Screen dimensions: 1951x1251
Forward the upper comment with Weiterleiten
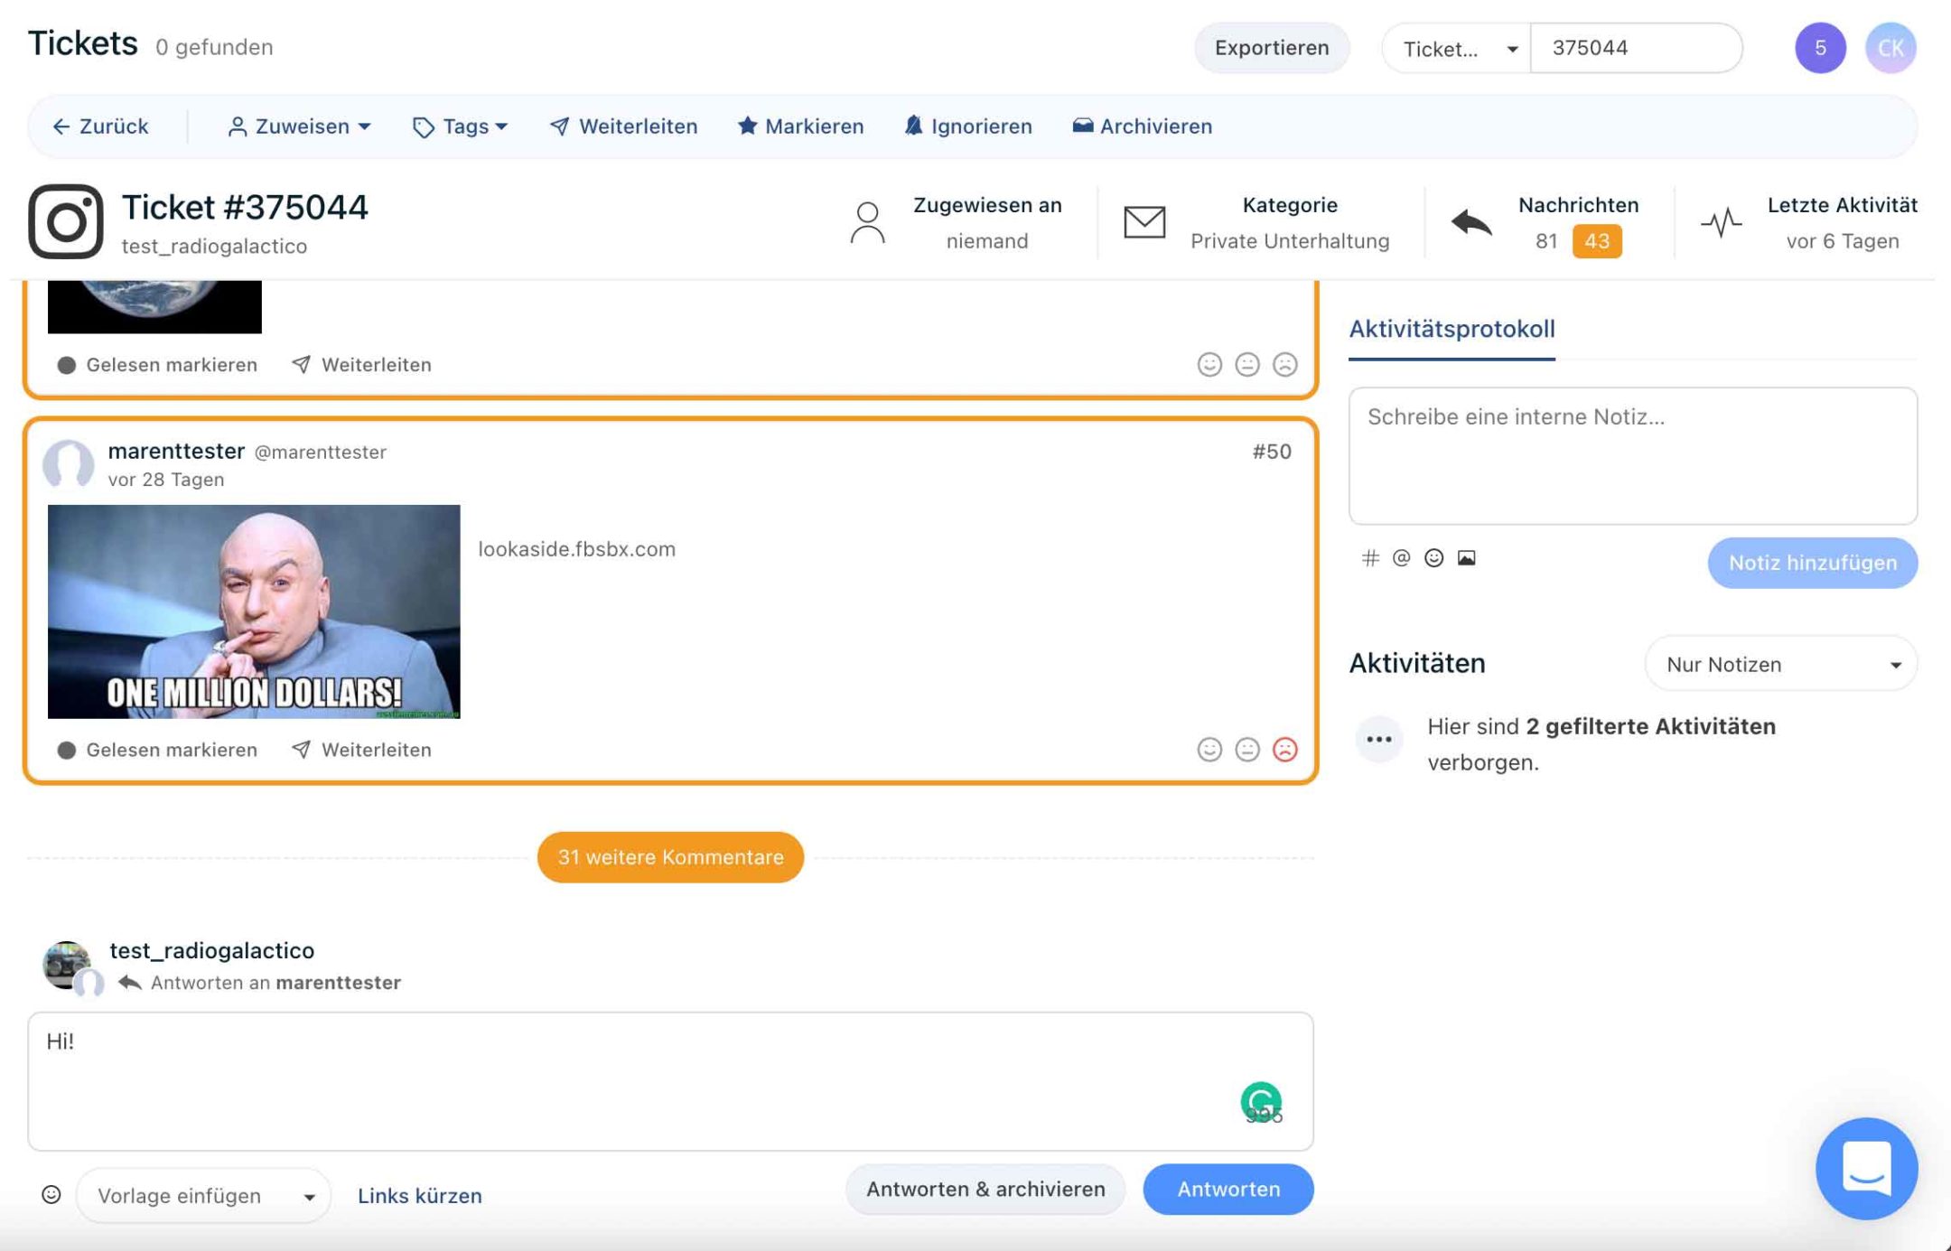(x=361, y=365)
